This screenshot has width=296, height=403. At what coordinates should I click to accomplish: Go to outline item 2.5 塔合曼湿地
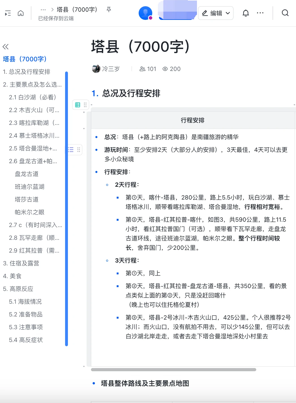(x=33, y=148)
